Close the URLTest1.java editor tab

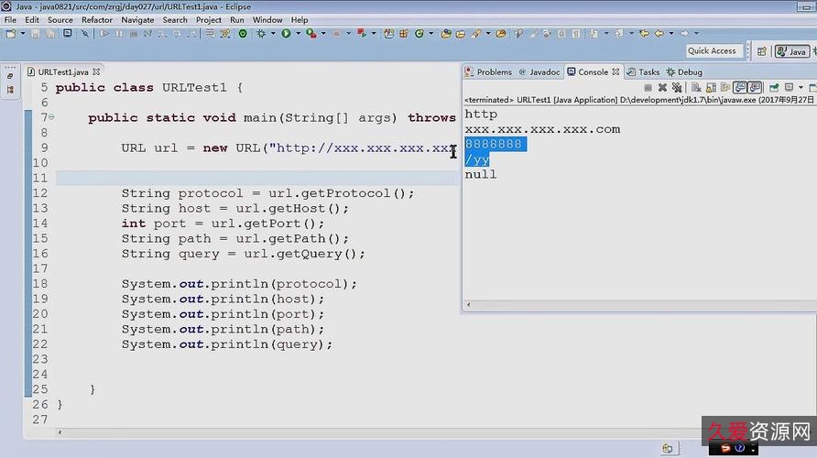(x=96, y=71)
